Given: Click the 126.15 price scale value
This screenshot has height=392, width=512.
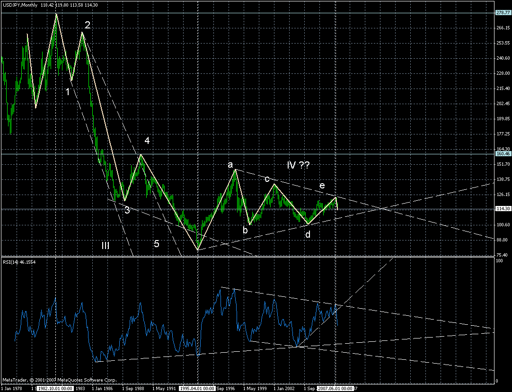Looking at the screenshot, I should pos(503,195).
